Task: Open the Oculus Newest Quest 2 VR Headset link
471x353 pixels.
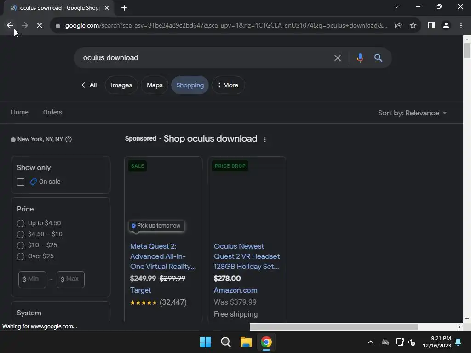Action: tap(247, 256)
